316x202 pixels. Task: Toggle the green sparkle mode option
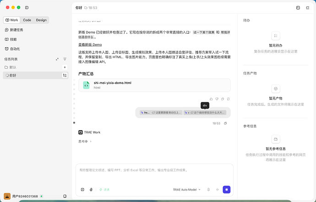(x=104, y=190)
